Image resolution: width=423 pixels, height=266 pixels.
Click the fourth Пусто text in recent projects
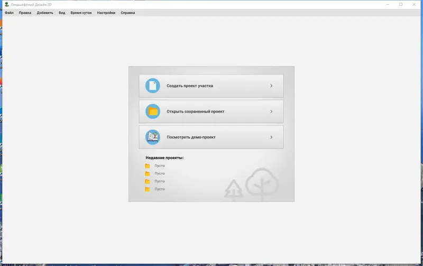(160, 189)
